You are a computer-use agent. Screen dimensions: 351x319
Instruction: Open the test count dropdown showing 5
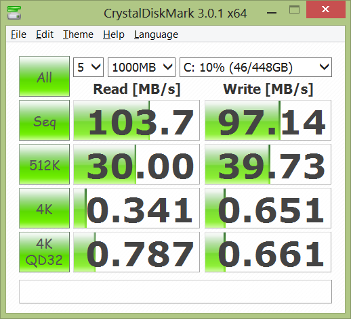coord(88,67)
